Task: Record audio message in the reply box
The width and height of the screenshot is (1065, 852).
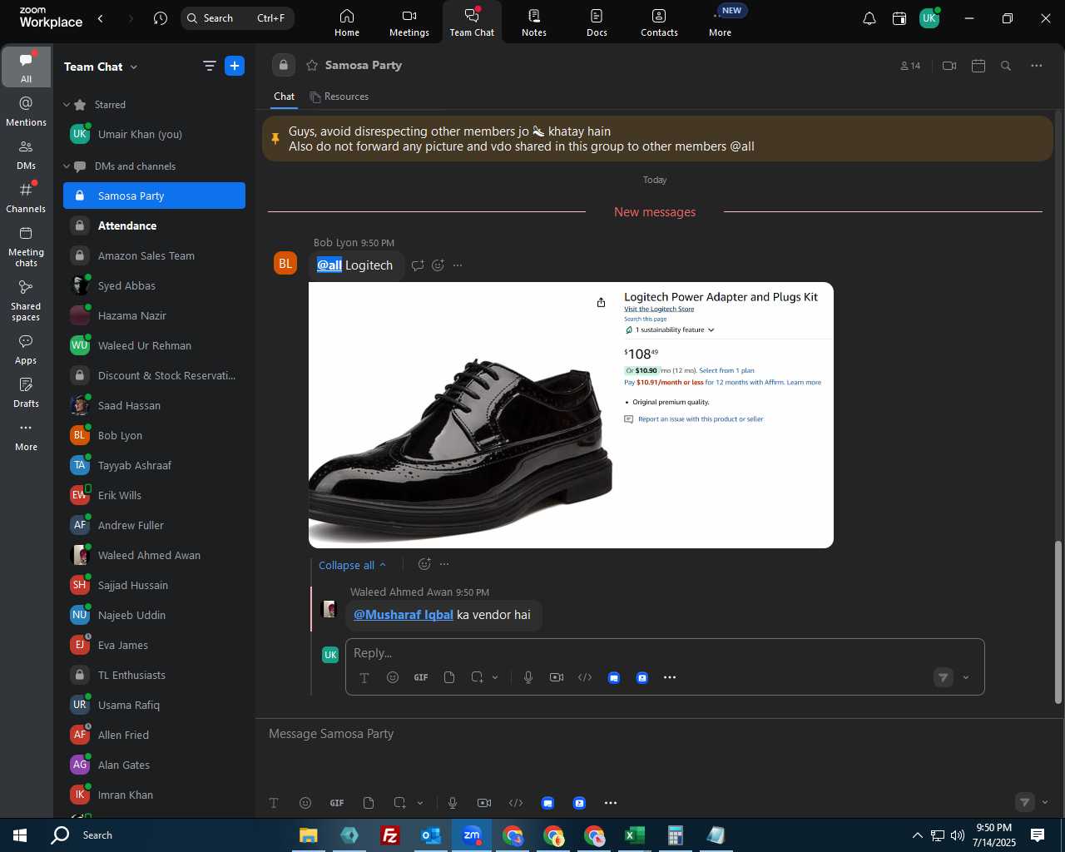Action: pos(528,677)
